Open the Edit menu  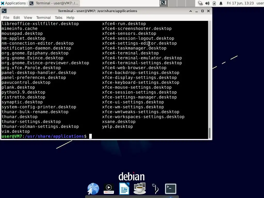pos(16,18)
